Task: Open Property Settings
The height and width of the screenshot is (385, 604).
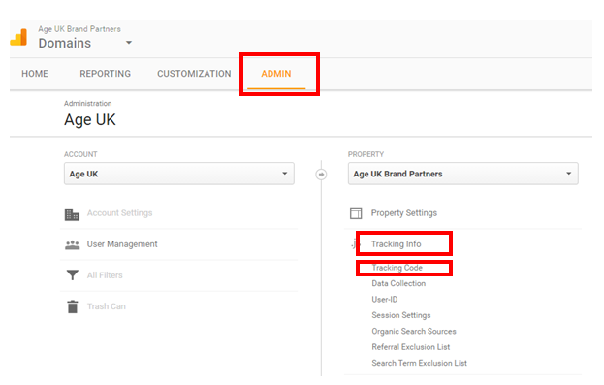Action: pyautogui.click(x=404, y=213)
